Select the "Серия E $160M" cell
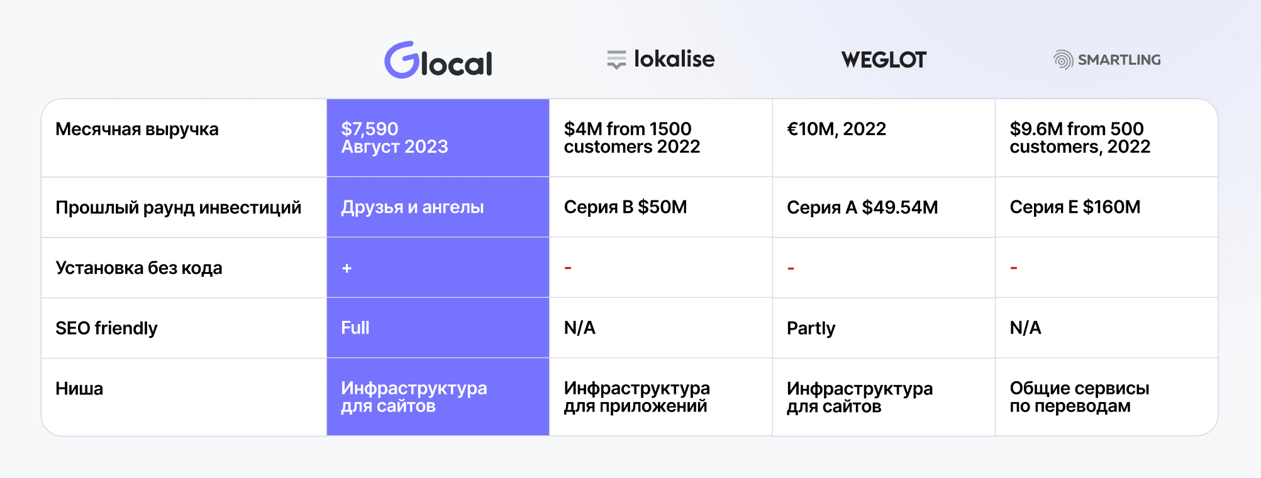The image size is (1261, 478). click(1075, 207)
